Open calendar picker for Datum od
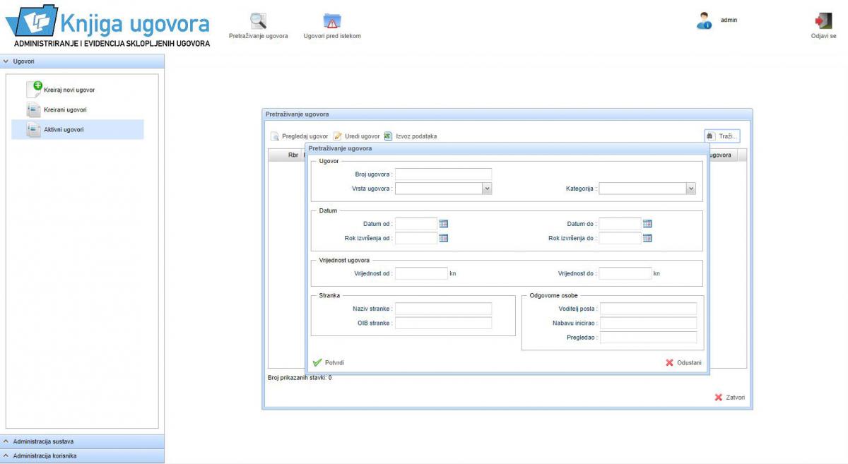This screenshot has height=464, width=848. tap(444, 224)
